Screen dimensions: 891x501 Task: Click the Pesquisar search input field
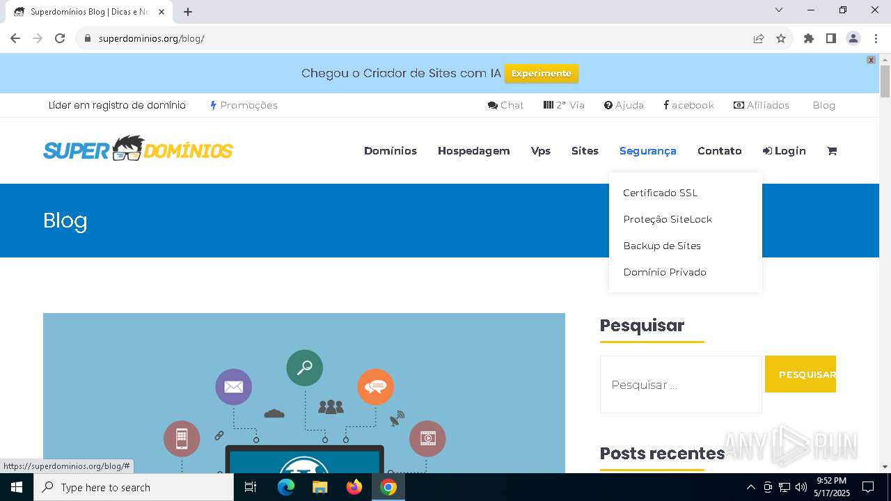(x=681, y=385)
